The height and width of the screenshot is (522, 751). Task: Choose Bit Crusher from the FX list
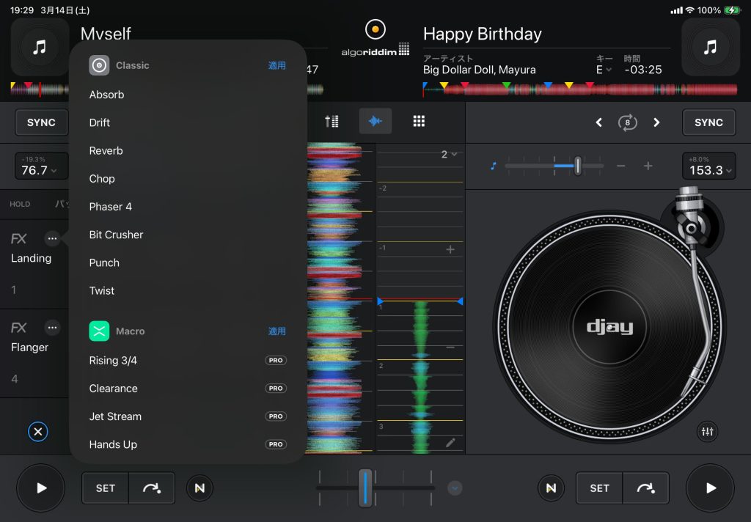click(x=116, y=235)
